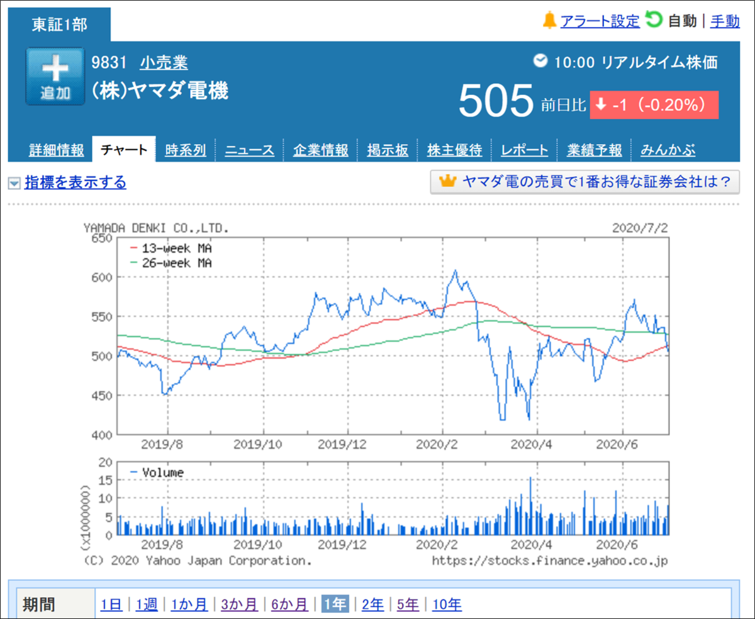Viewport: 755px width, 619px height.
Task: Switch to 手動 manual refresh
Action: 725,21
